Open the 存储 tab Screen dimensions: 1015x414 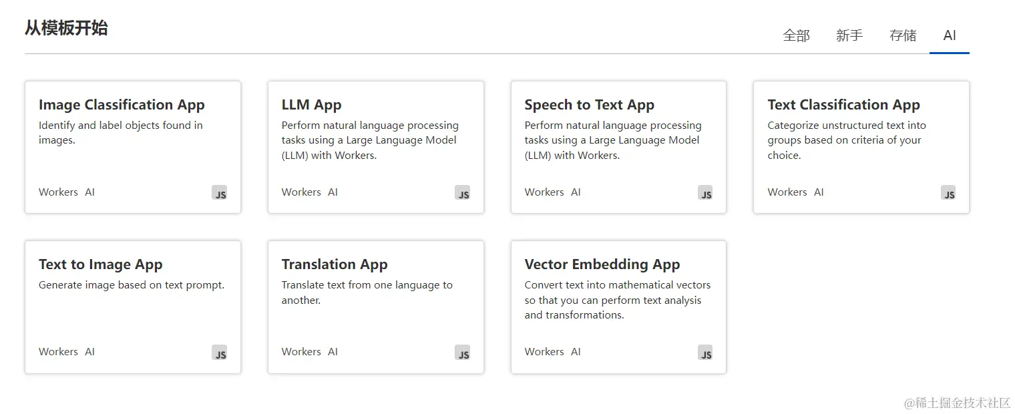[x=903, y=35]
